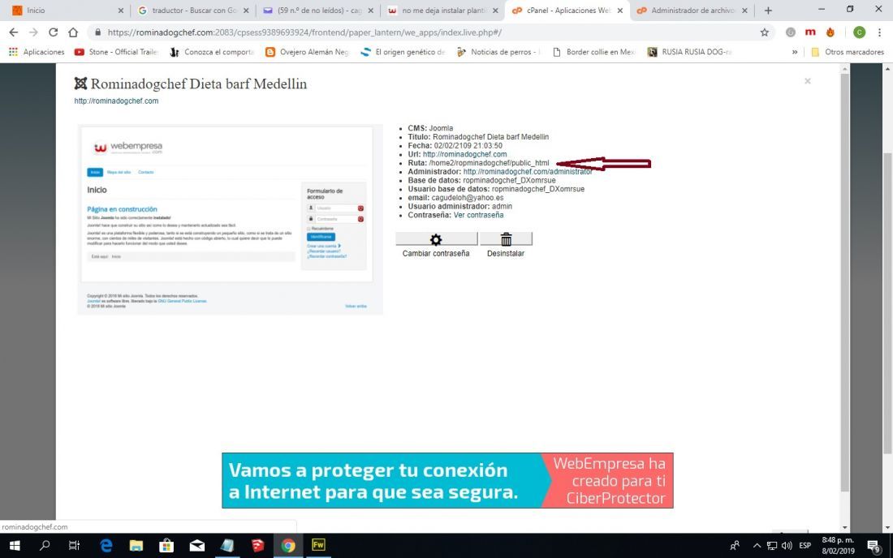Click the flame extension icon

click(x=830, y=32)
